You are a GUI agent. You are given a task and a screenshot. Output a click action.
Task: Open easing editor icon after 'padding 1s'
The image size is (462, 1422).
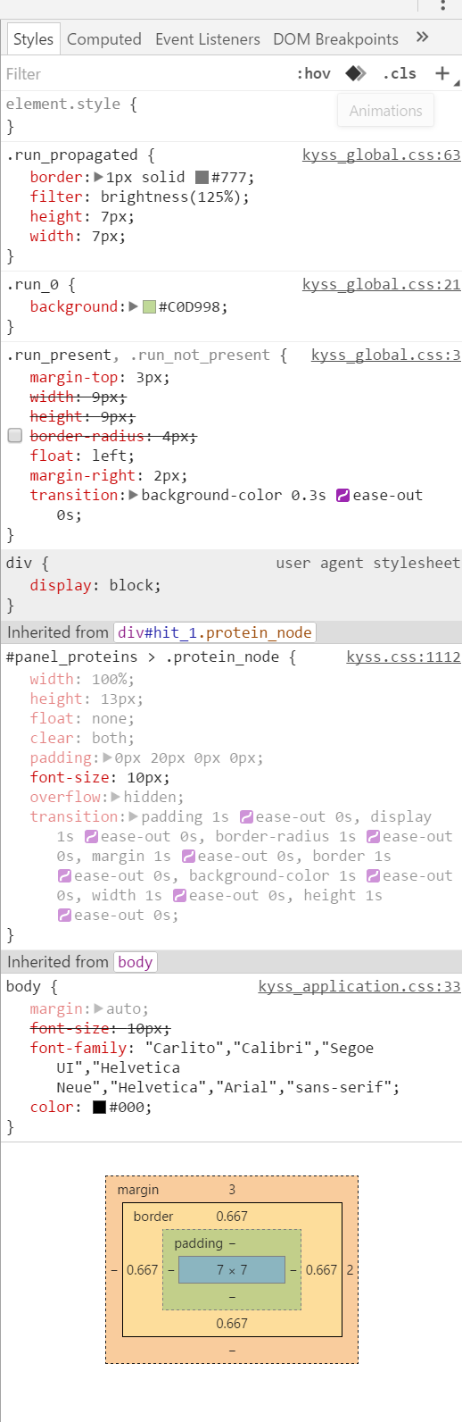coord(246,817)
